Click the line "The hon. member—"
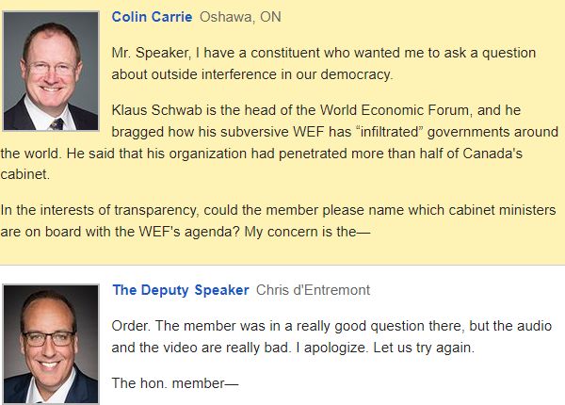The height and width of the screenshot is (405, 565). pos(175,383)
